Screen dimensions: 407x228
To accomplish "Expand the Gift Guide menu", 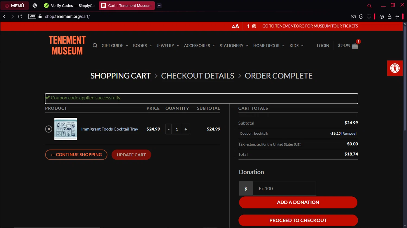I will 115,46.
